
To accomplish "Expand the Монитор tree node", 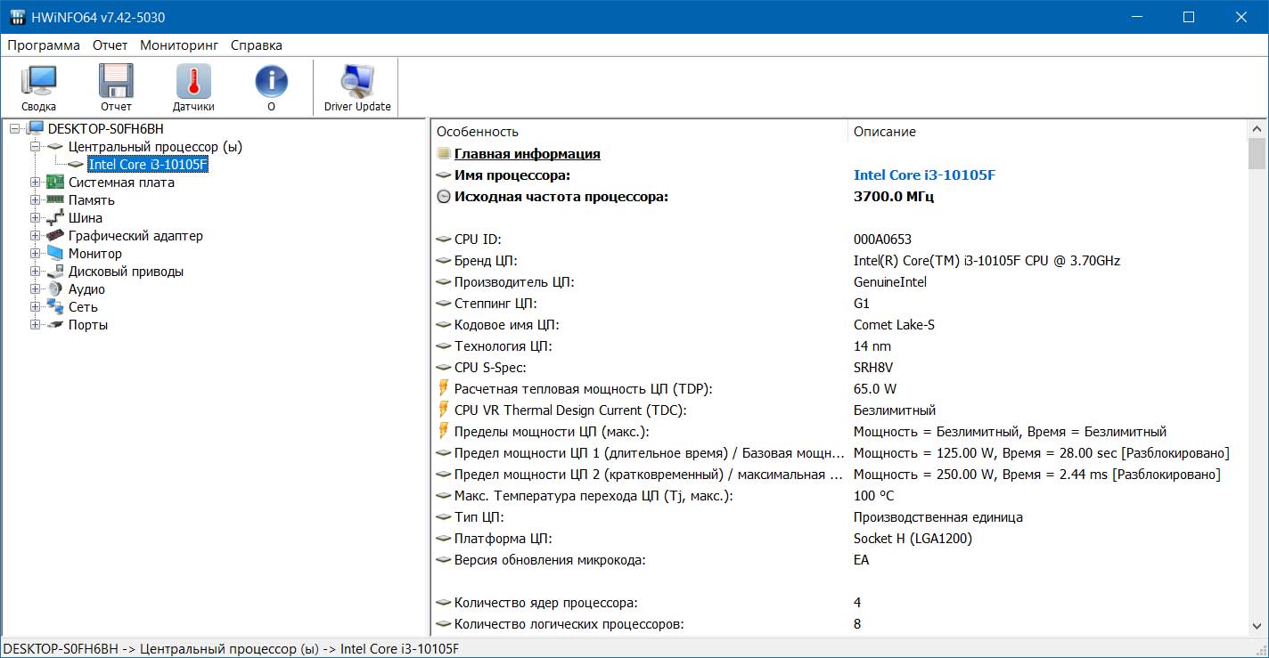I will 35,254.
